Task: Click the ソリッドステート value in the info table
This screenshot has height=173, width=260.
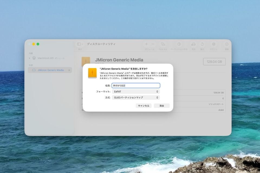Action: [x=216, y=104]
